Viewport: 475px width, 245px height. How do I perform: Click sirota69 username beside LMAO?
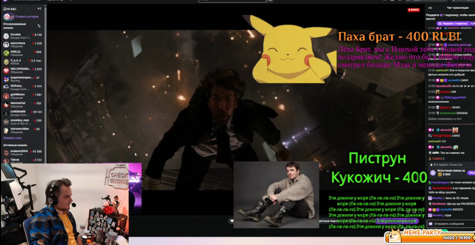(x=453, y=80)
